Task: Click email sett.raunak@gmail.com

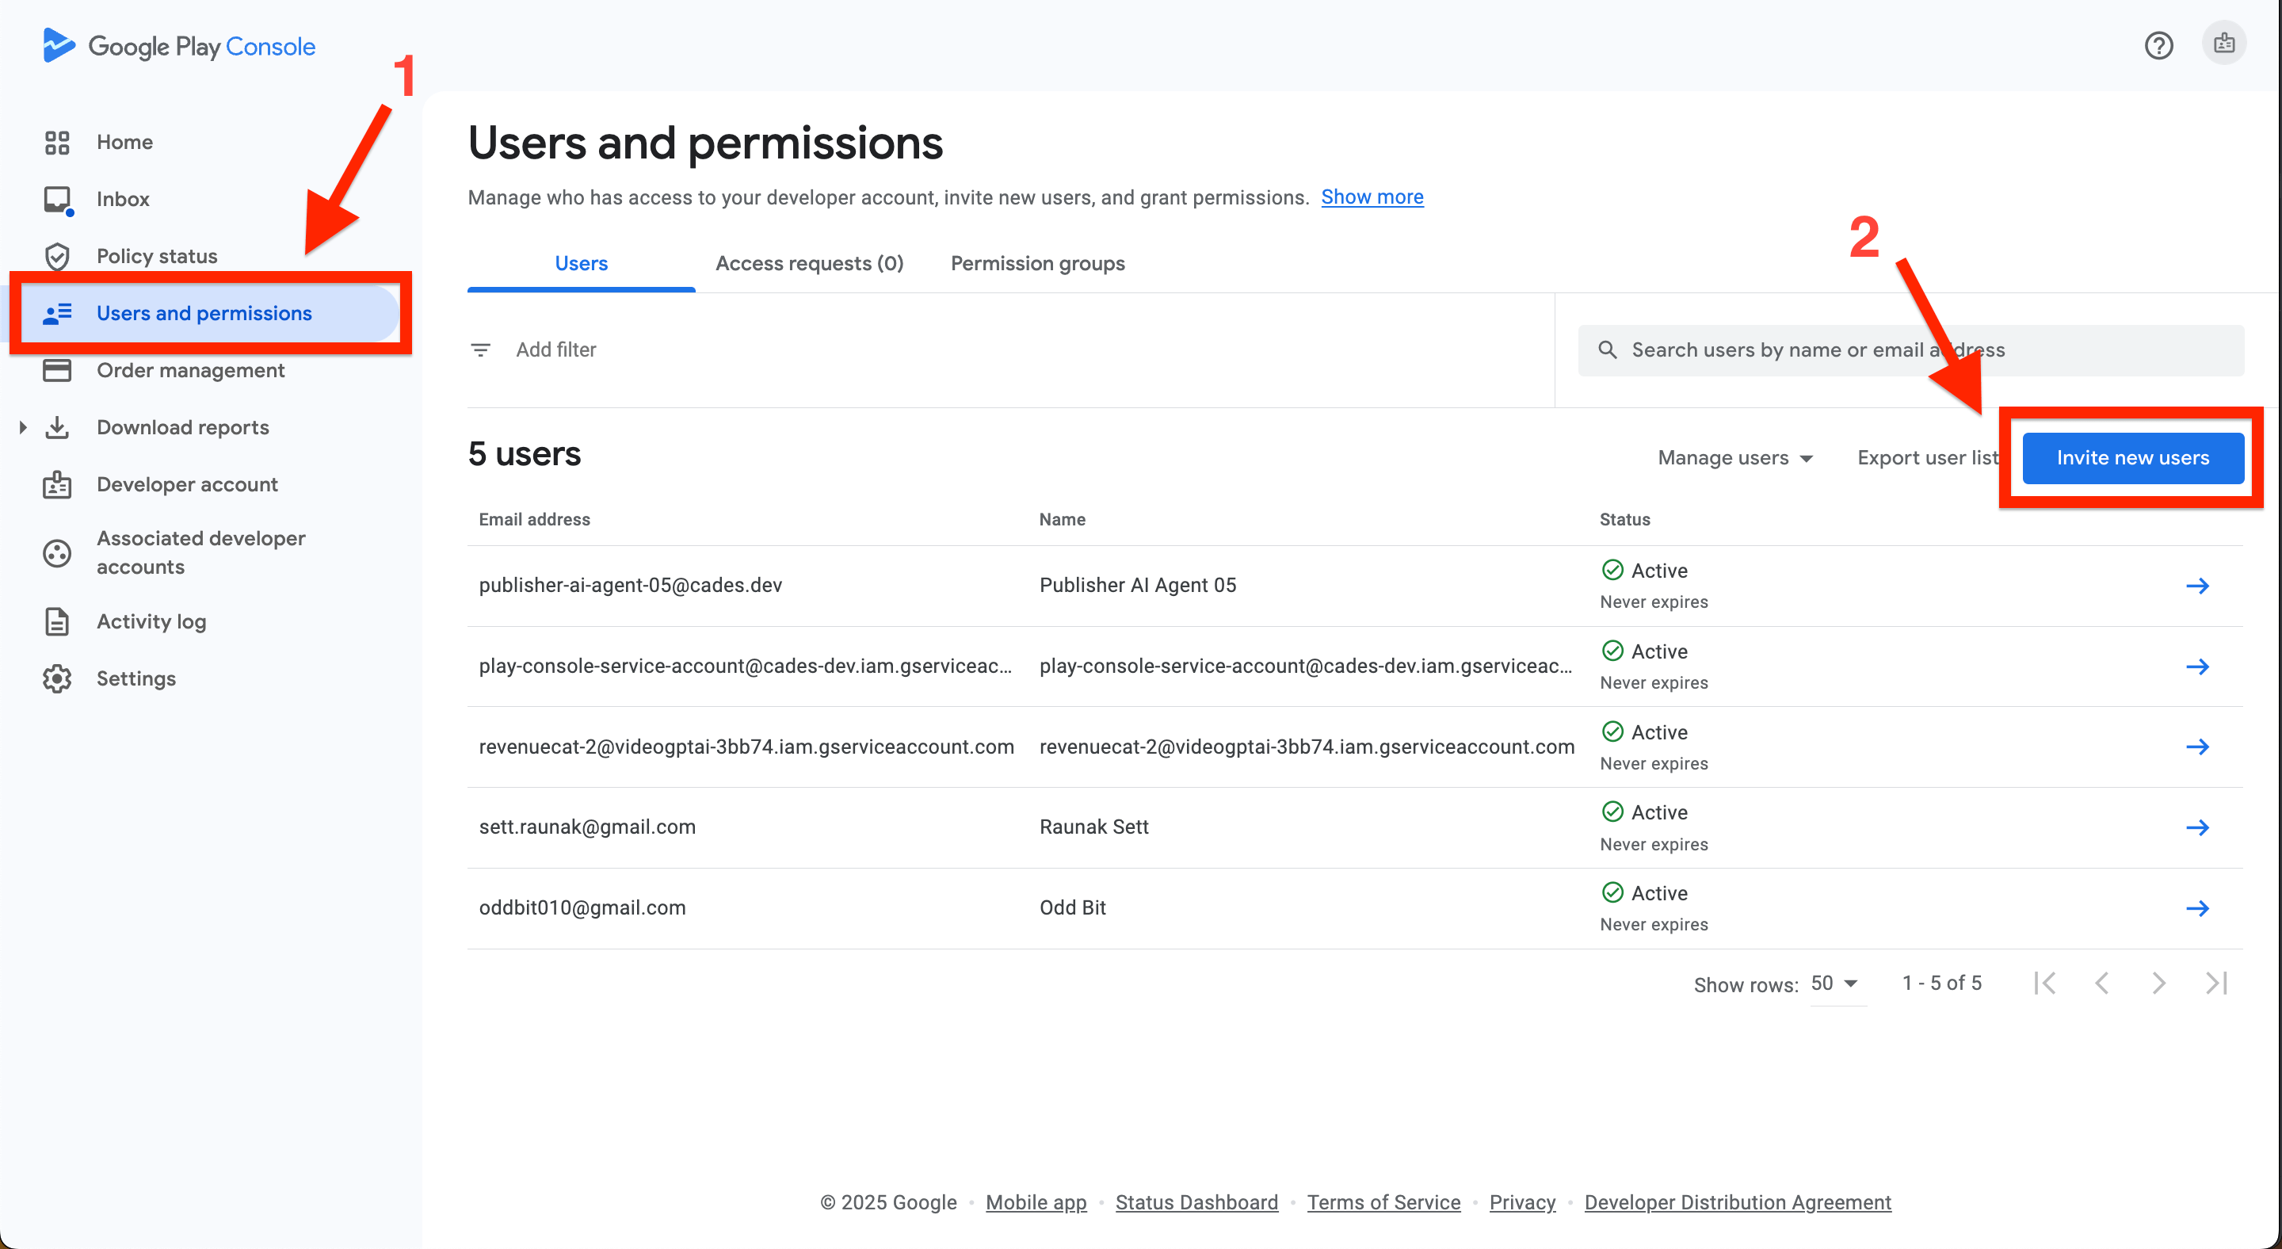Action: (586, 827)
